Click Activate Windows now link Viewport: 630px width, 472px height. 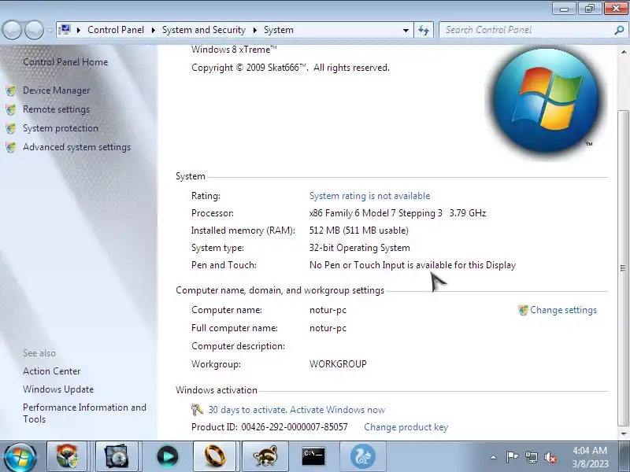click(x=338, y=410)
